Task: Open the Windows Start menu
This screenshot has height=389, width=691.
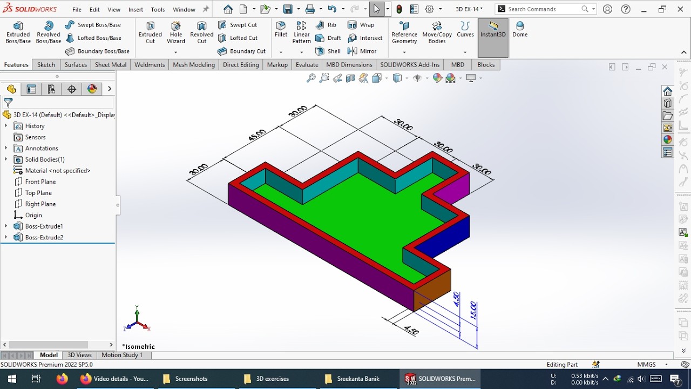Action: click(12, 379)
